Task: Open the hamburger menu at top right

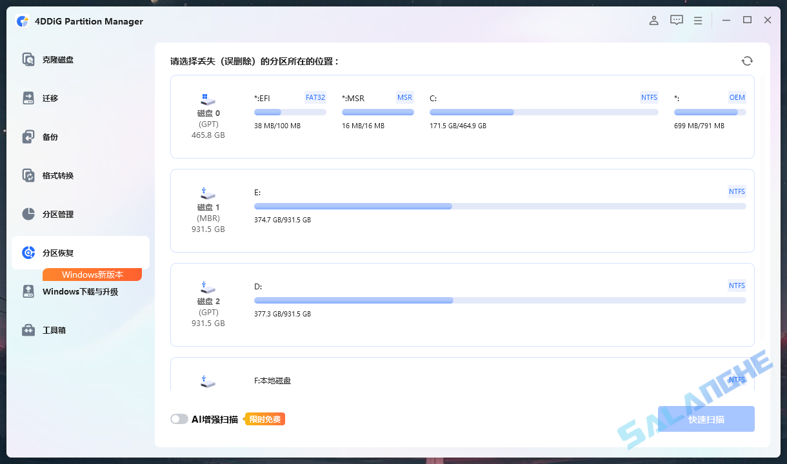Action: pyautogui.click(x=697, y=20)
